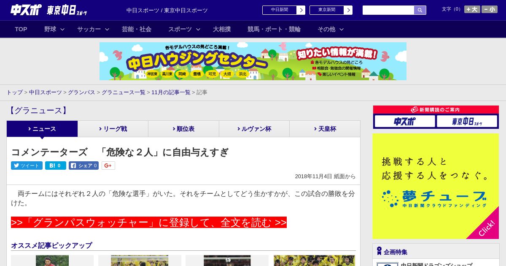Expand the サッカー dropdown chevron

pos(107,29)
